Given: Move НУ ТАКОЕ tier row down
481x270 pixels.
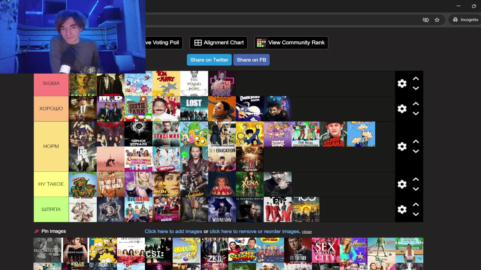Looking at the screenshot, I should click(x=416, y=189).
